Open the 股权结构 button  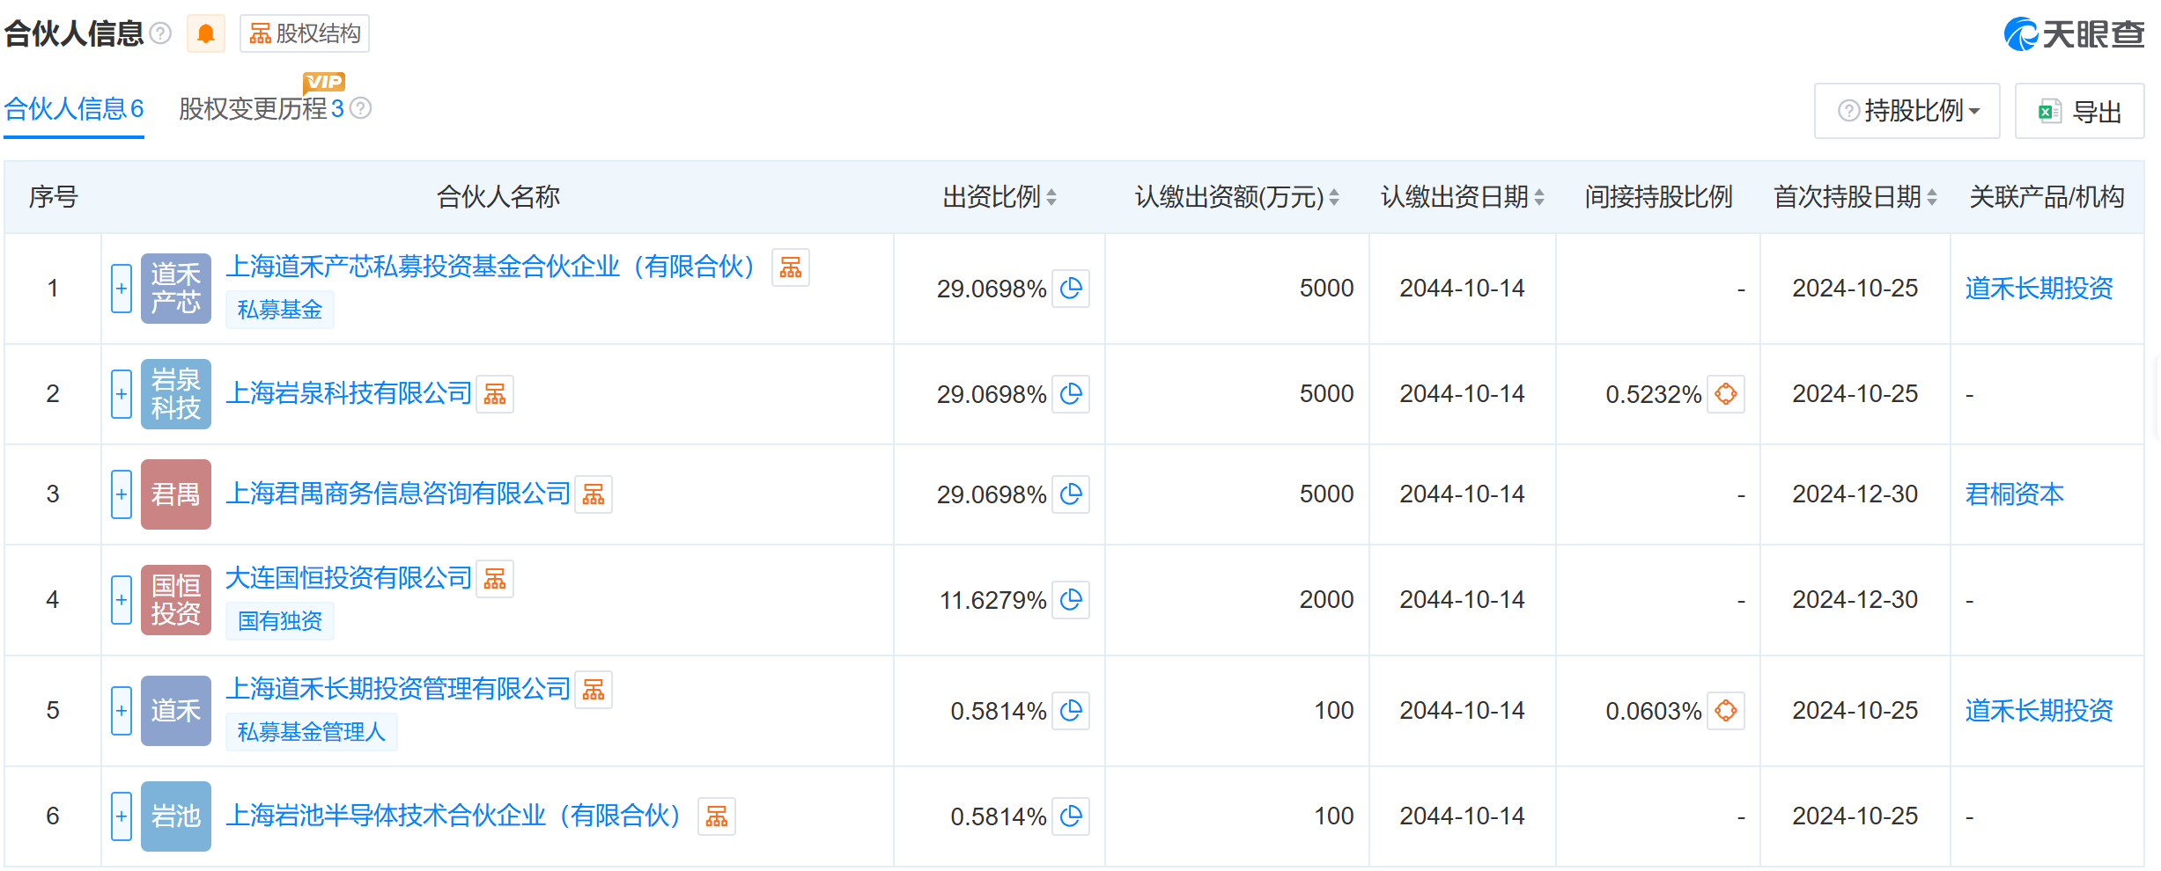(305, 33)
